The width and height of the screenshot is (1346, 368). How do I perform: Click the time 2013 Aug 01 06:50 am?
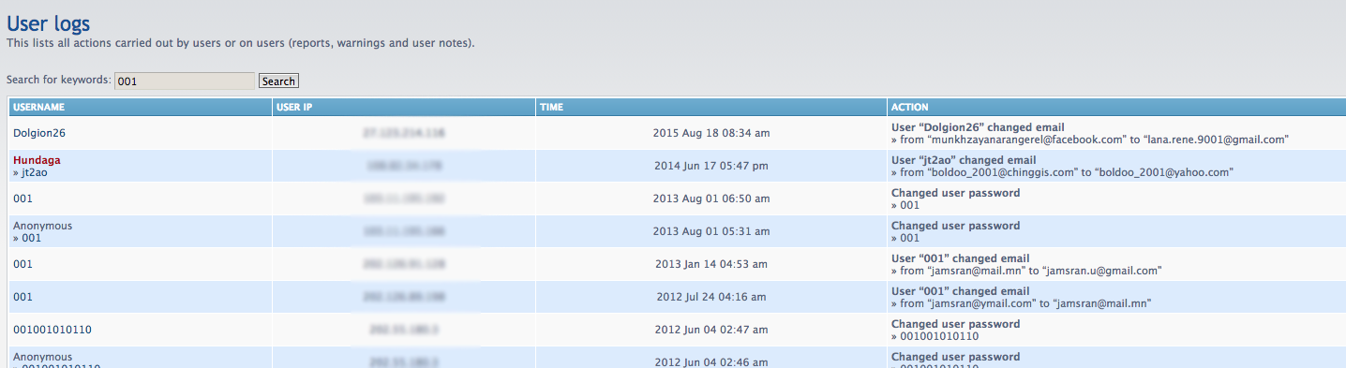coord(711,199)
